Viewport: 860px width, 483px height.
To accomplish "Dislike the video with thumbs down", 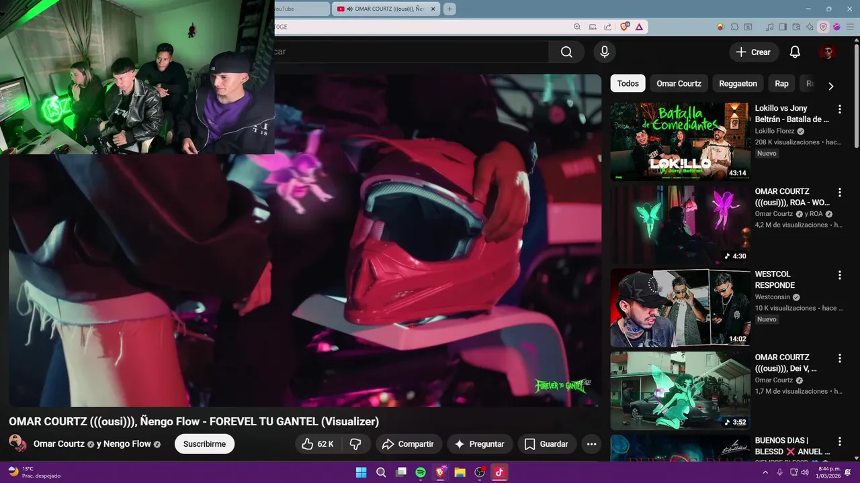I will [356, 444].
